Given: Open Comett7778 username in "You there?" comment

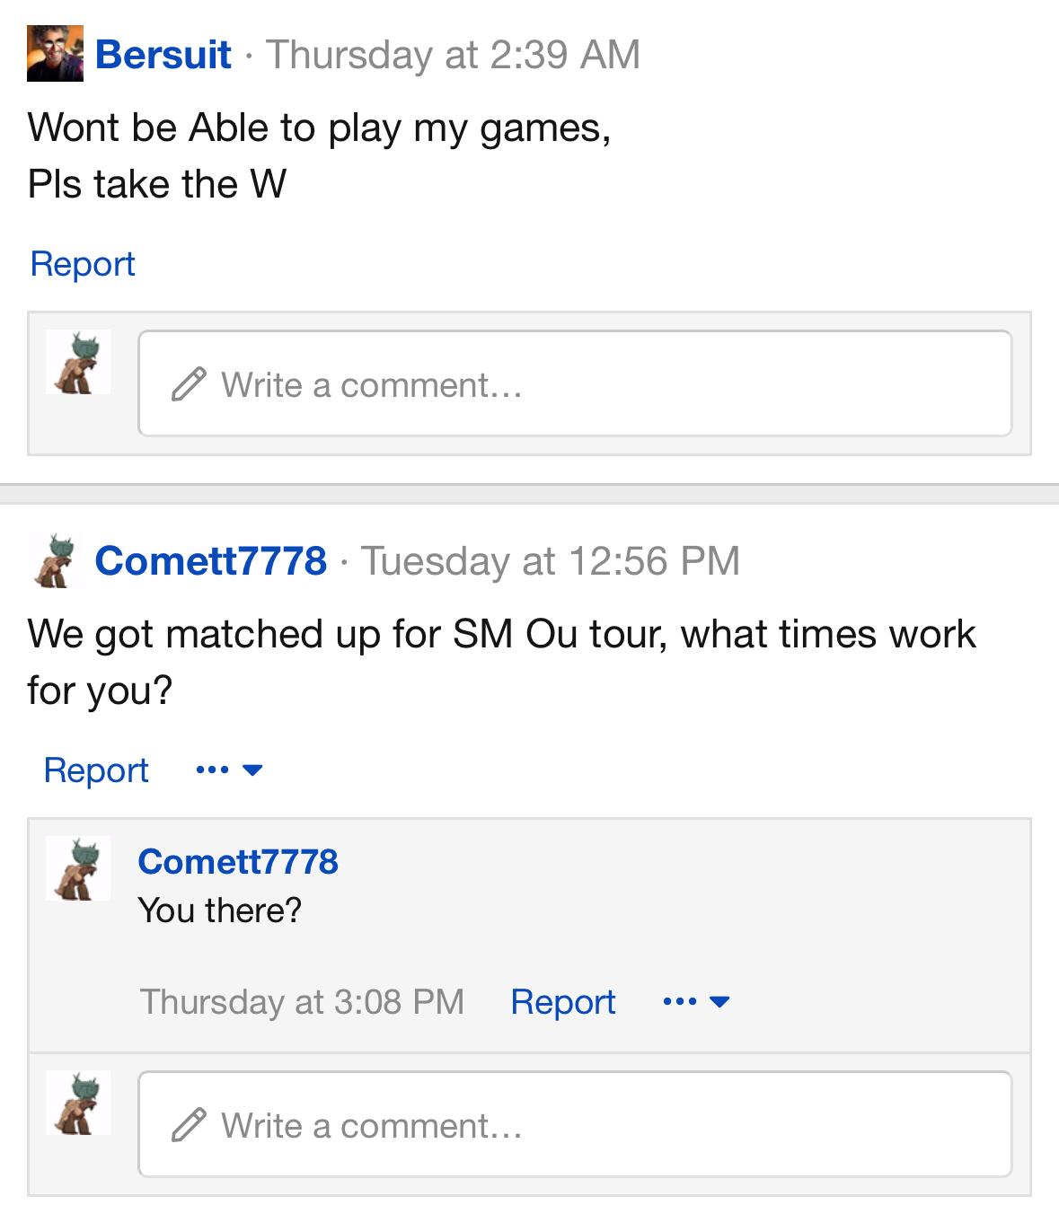Looking at the screenshot, I should pos(238,862).
